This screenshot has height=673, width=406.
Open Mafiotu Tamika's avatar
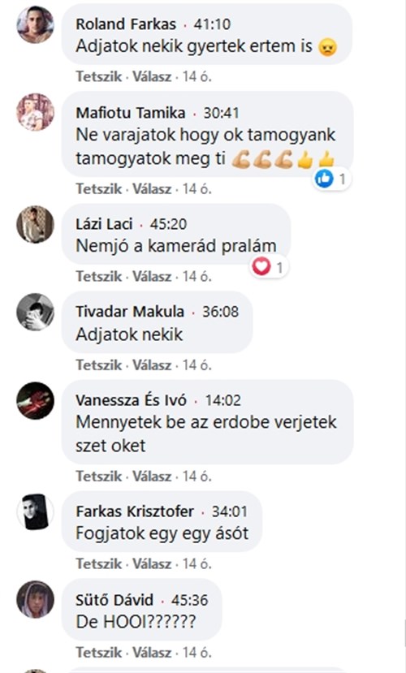[35, 112]
